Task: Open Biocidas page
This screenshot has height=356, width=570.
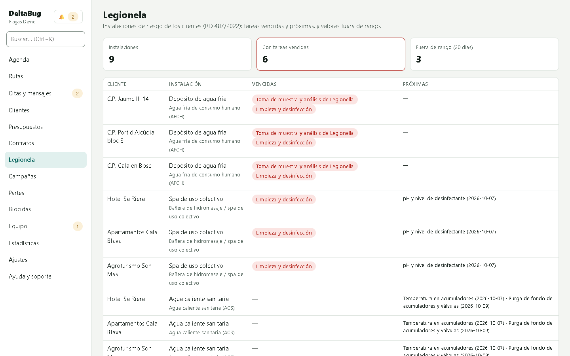Action: (46, 209)
